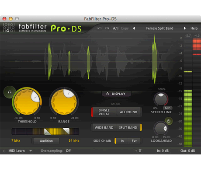
Task: Go to next preset with right arrow
Action: point(185,28)
